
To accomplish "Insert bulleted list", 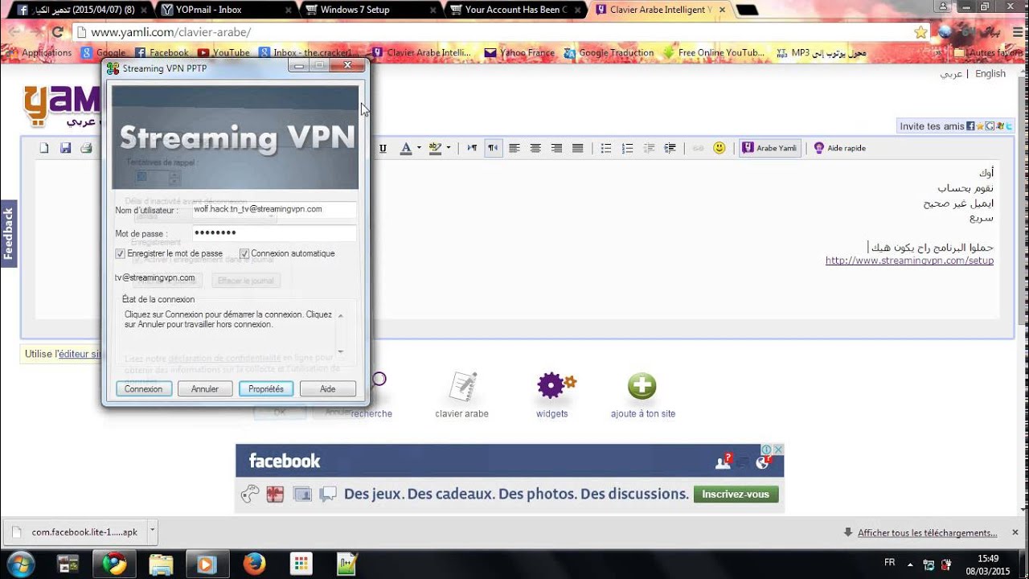I will 606,148.
